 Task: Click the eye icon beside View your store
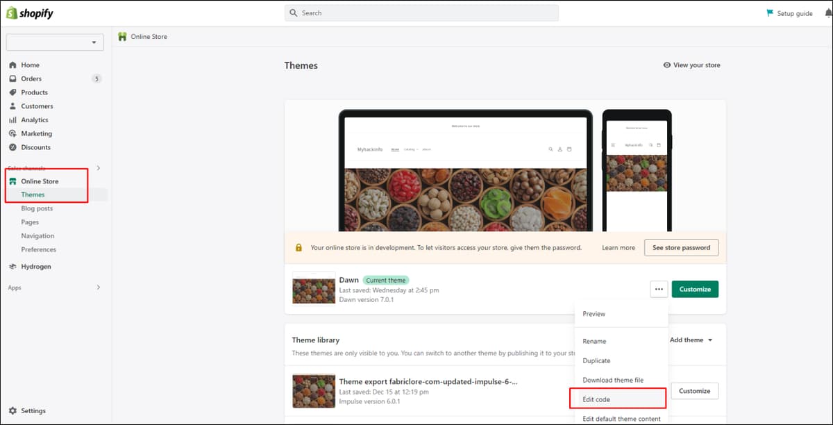(x=667, y=65)
